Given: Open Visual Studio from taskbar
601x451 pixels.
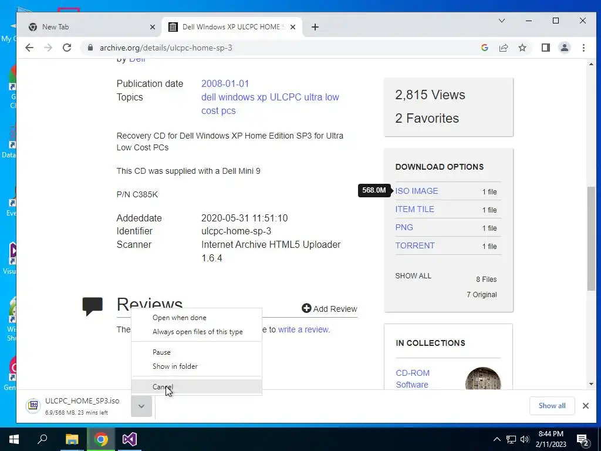Looking at the screenshot, I should [x=130, y=439].
